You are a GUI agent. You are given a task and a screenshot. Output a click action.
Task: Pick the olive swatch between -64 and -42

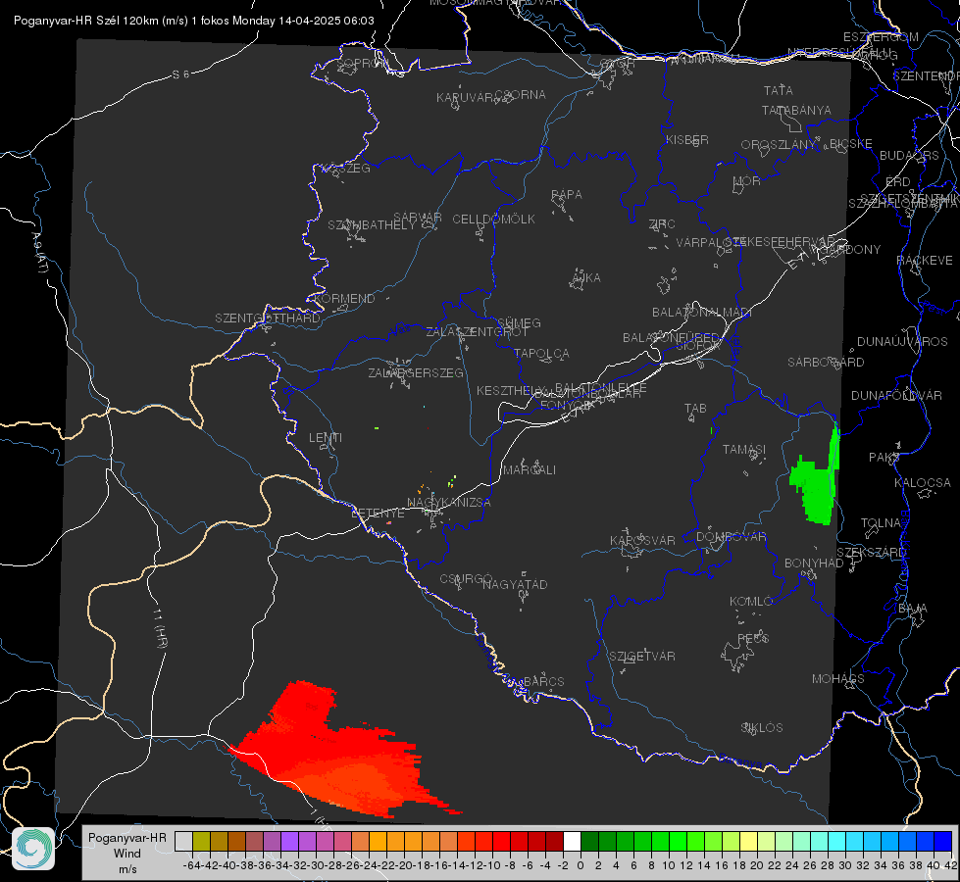pyautogui.click(x=201, y=841)
